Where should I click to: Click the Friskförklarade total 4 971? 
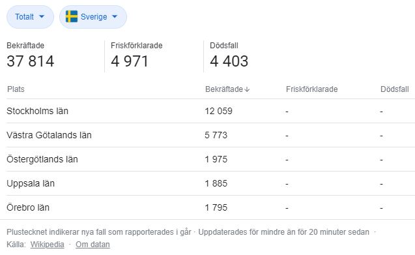click(x=130, y=61)
